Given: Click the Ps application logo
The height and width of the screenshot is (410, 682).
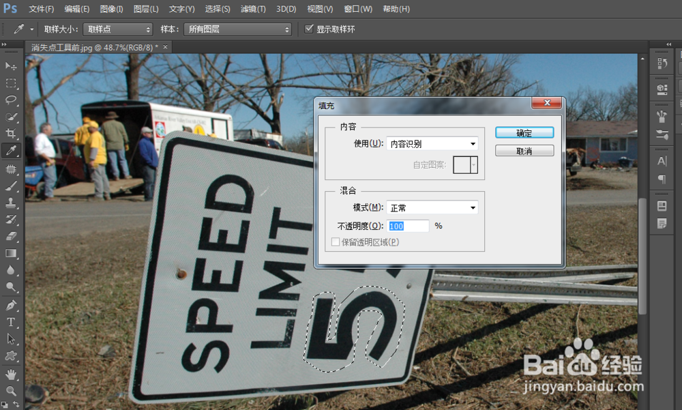Looking at the screenshot, I should (10, 8).
